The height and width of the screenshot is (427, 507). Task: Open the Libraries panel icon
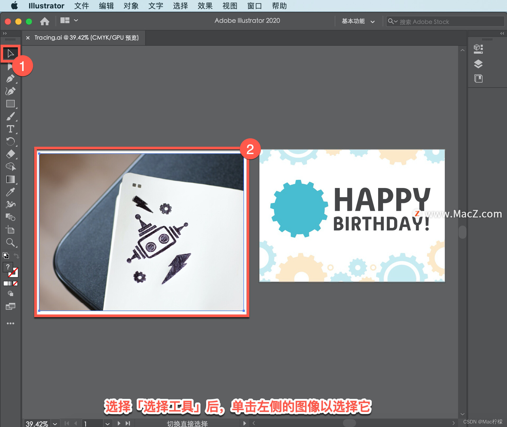(x=478, y=78)
